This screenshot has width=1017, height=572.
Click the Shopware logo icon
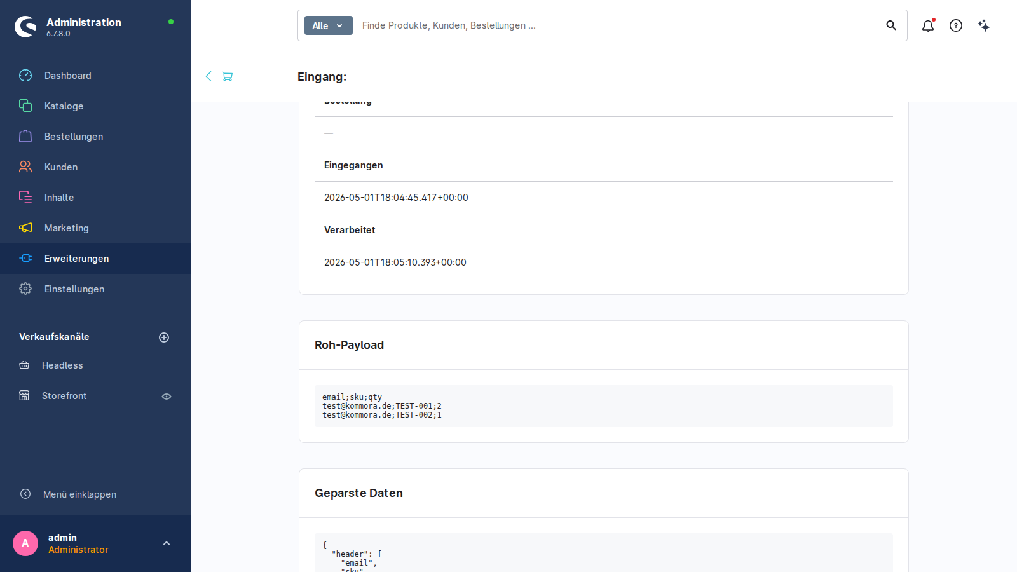pos(25,27)
